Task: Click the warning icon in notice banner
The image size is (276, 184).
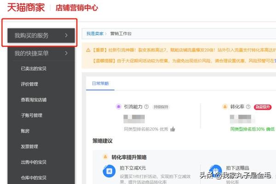Action: pos(88,50)
